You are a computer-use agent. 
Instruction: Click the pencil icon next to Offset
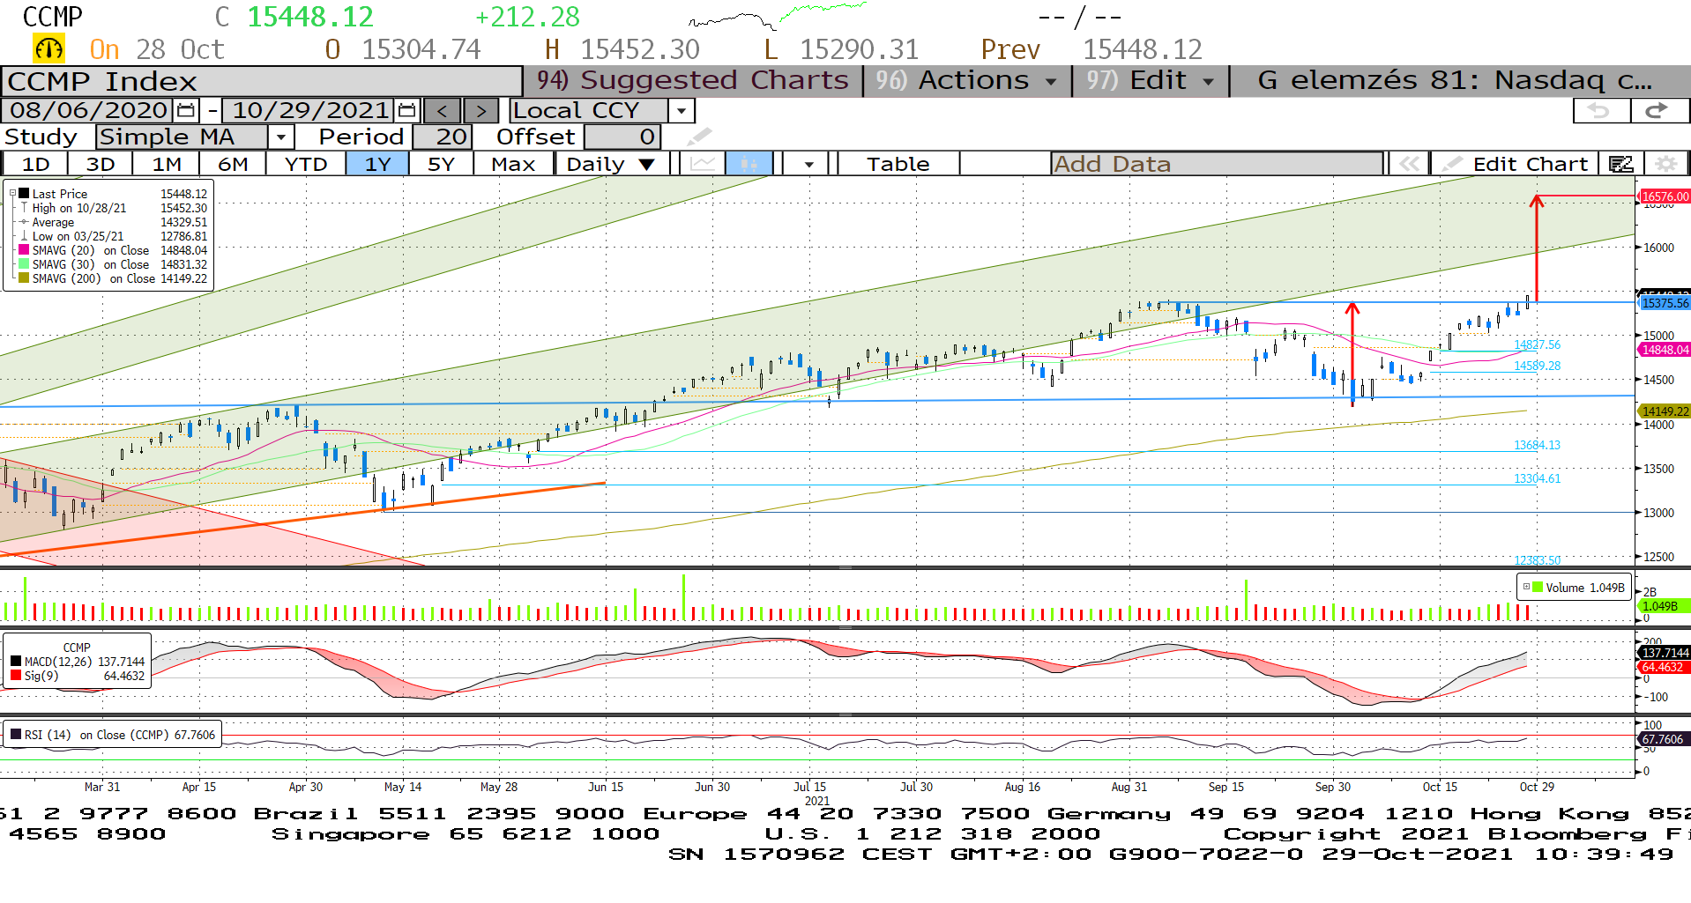point(698,137)
